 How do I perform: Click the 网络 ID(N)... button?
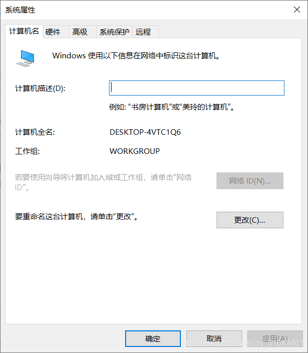click(250, 181)
